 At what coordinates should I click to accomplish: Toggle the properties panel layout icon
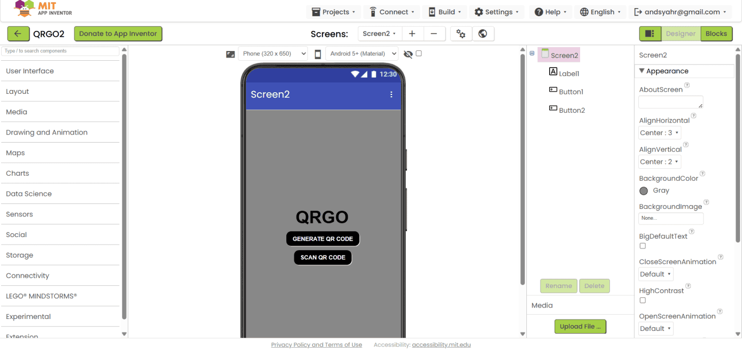[x=650, y=34]
